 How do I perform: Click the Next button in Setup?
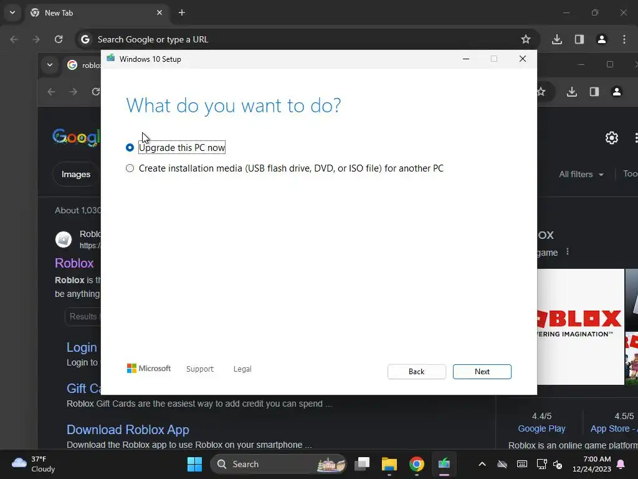point(482,372)
